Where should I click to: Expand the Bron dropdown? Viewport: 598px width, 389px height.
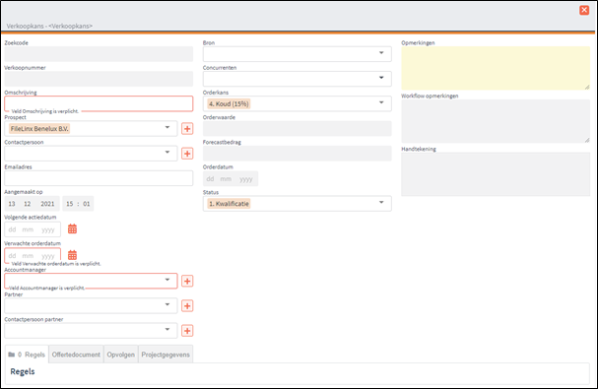[298, 54]
